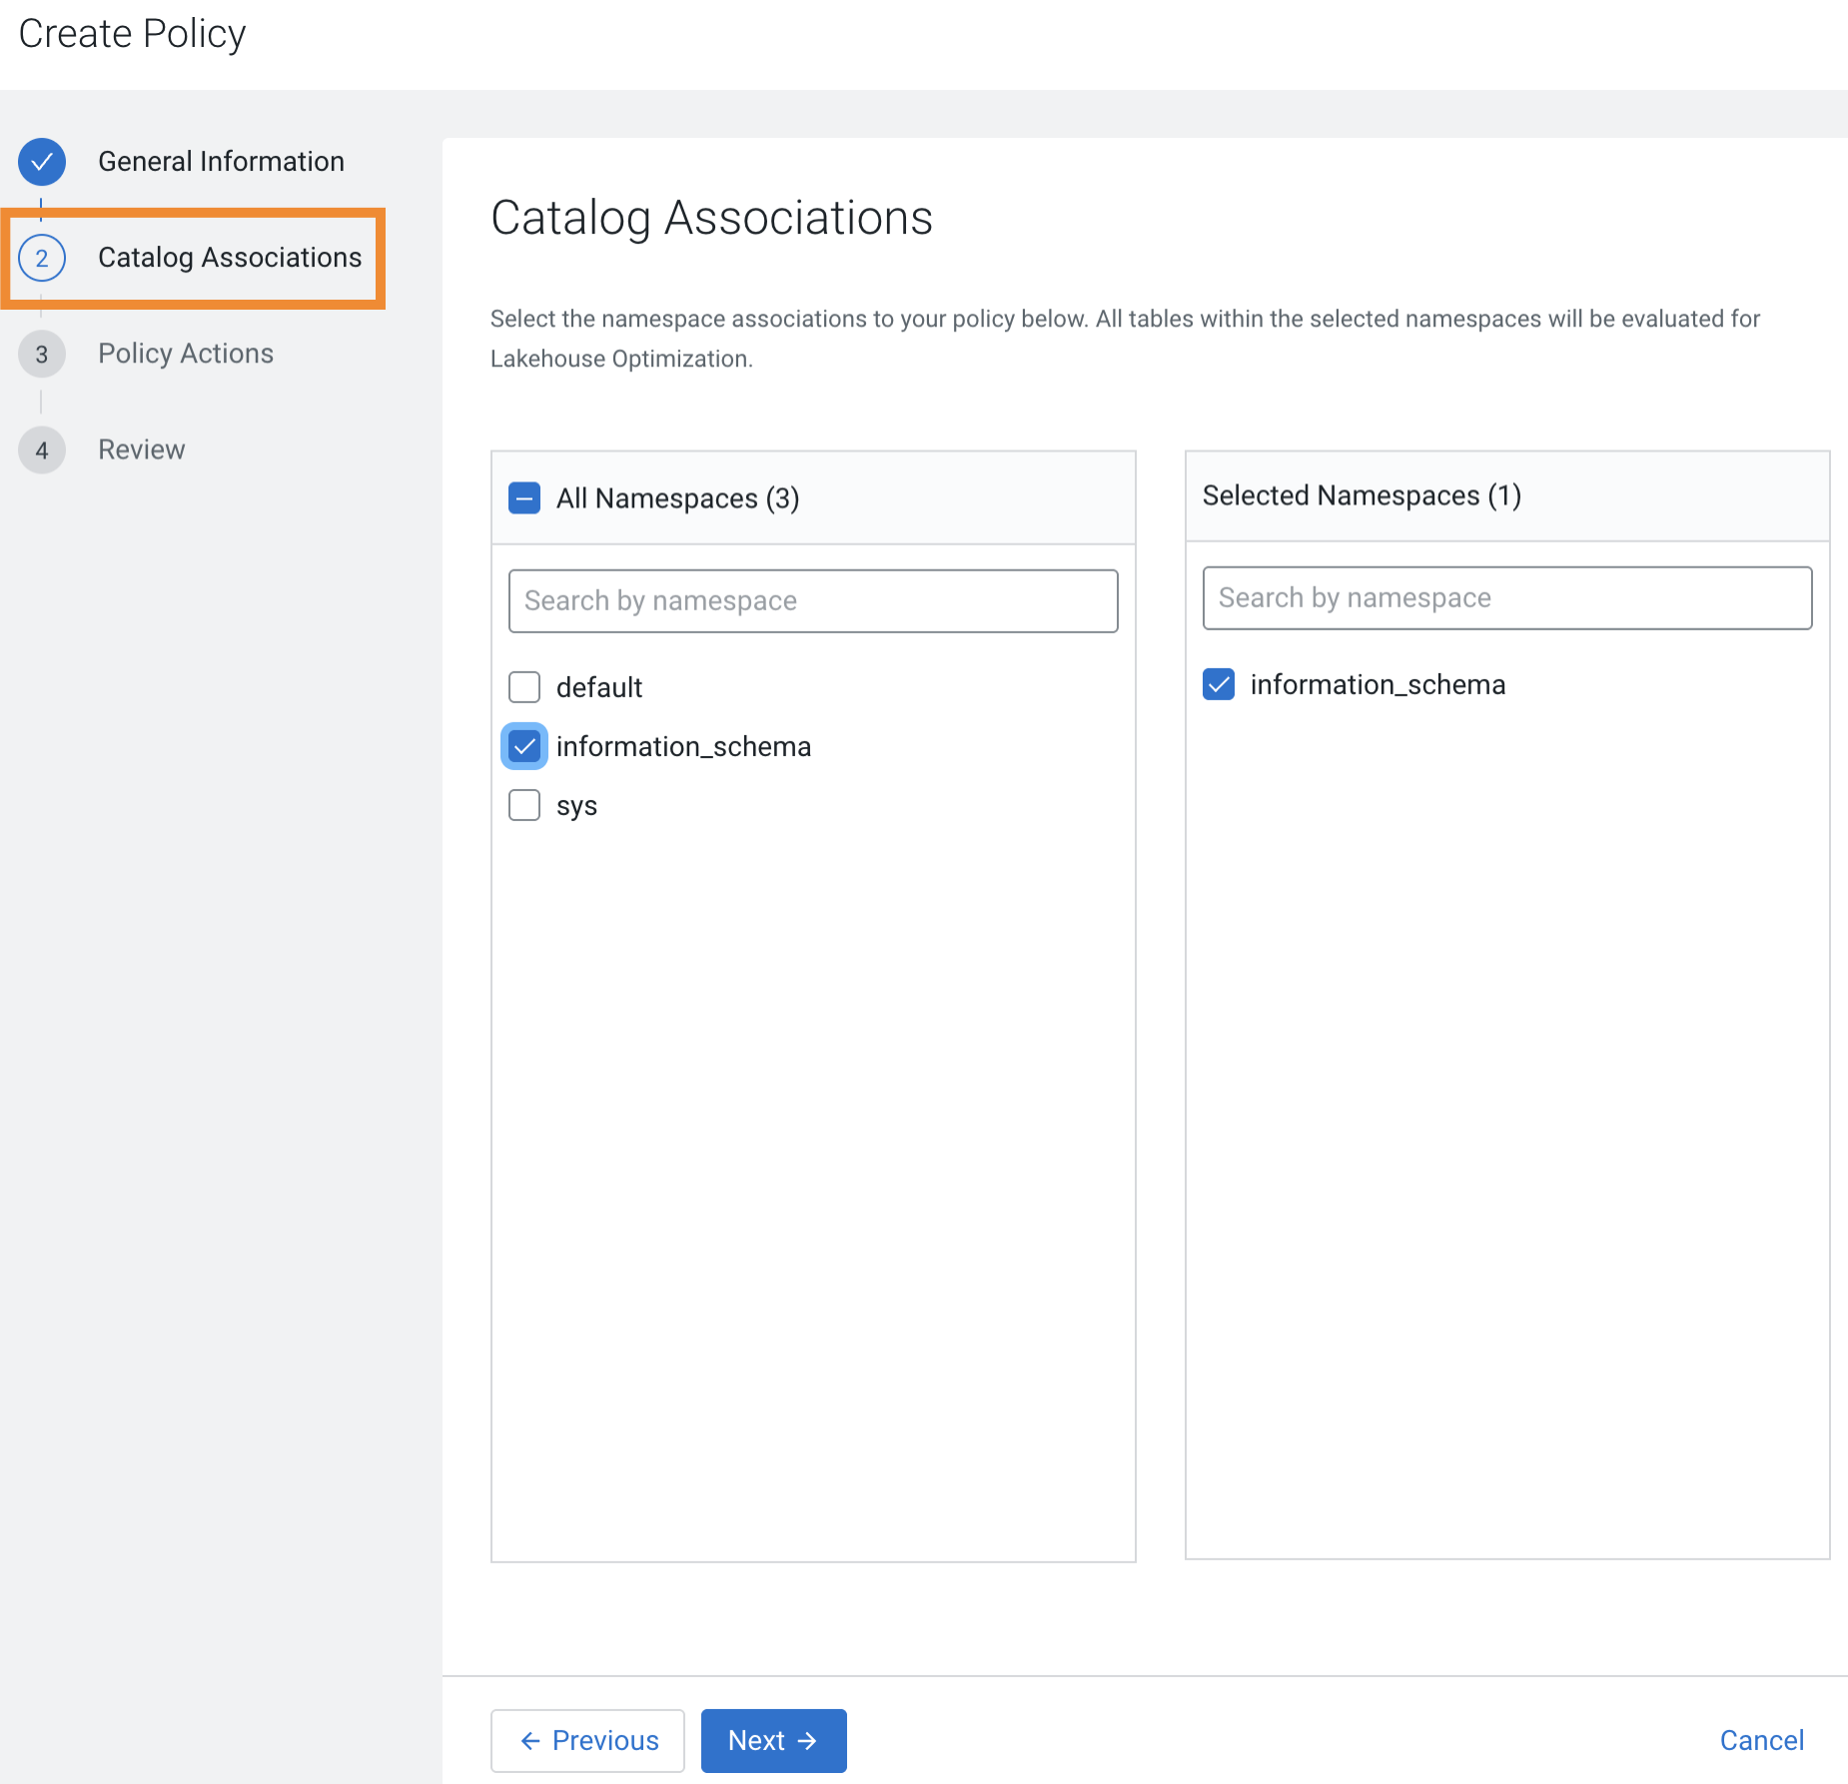This screenshot has width=1848, height=1784.
Task: Open the Catalog Associations step
Action: [x=229, y=258]
